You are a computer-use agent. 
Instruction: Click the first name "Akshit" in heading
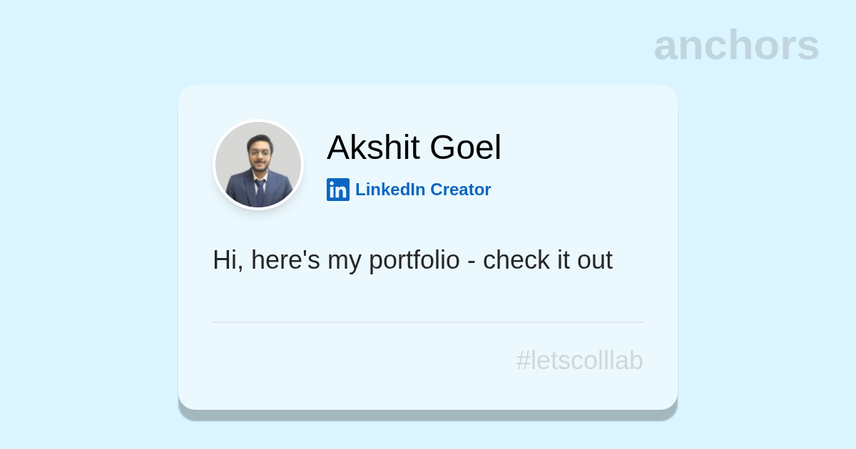pos(374,148)
